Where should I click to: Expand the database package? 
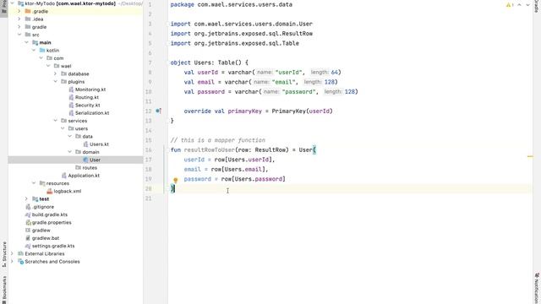tap(55, 73)
